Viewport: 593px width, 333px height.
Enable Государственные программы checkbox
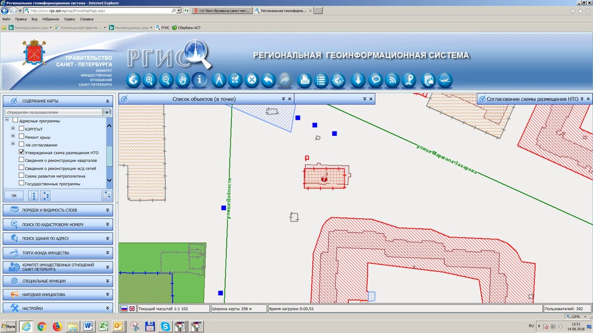click(21, 184)
